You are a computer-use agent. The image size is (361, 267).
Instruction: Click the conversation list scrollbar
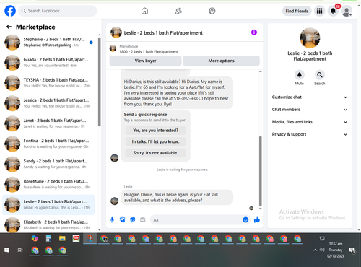(100, 82)
